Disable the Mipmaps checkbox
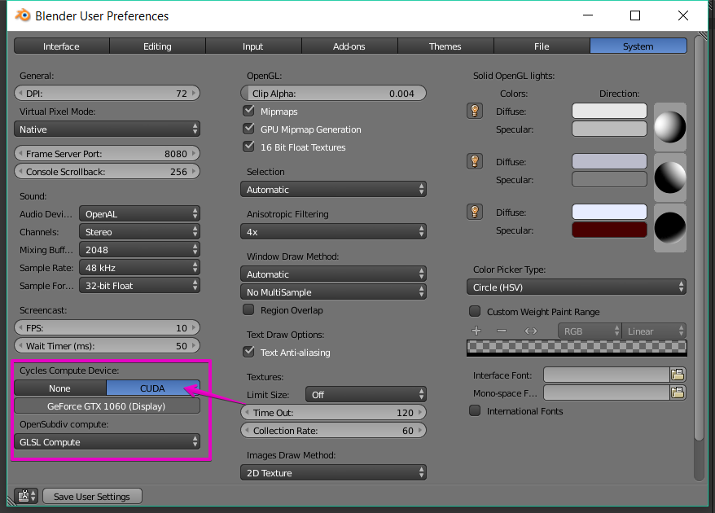 tap(249, 111)
